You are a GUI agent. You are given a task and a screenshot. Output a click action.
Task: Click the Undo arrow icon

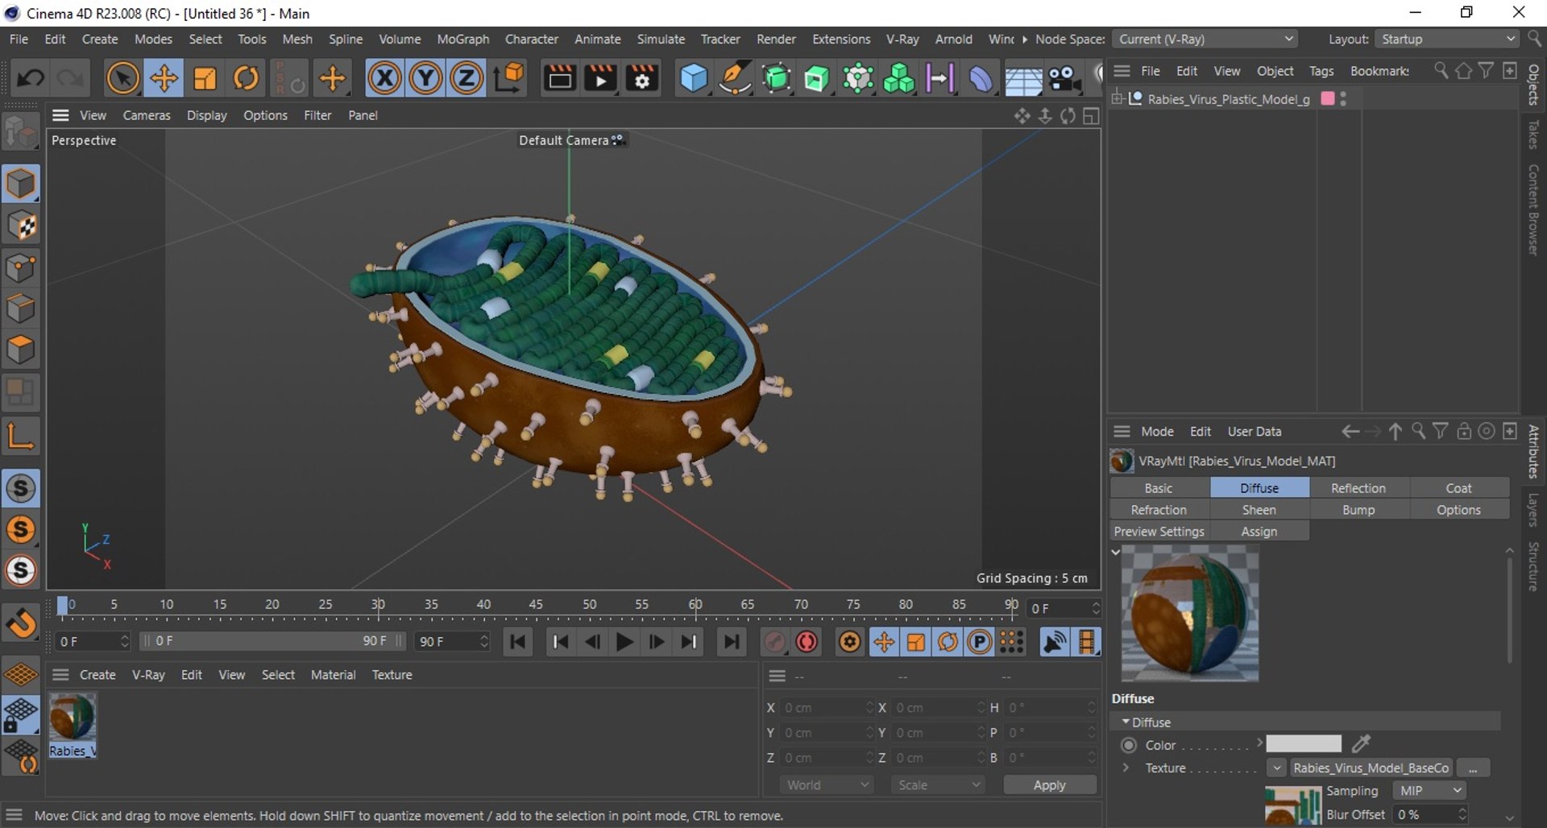point(31,79)
